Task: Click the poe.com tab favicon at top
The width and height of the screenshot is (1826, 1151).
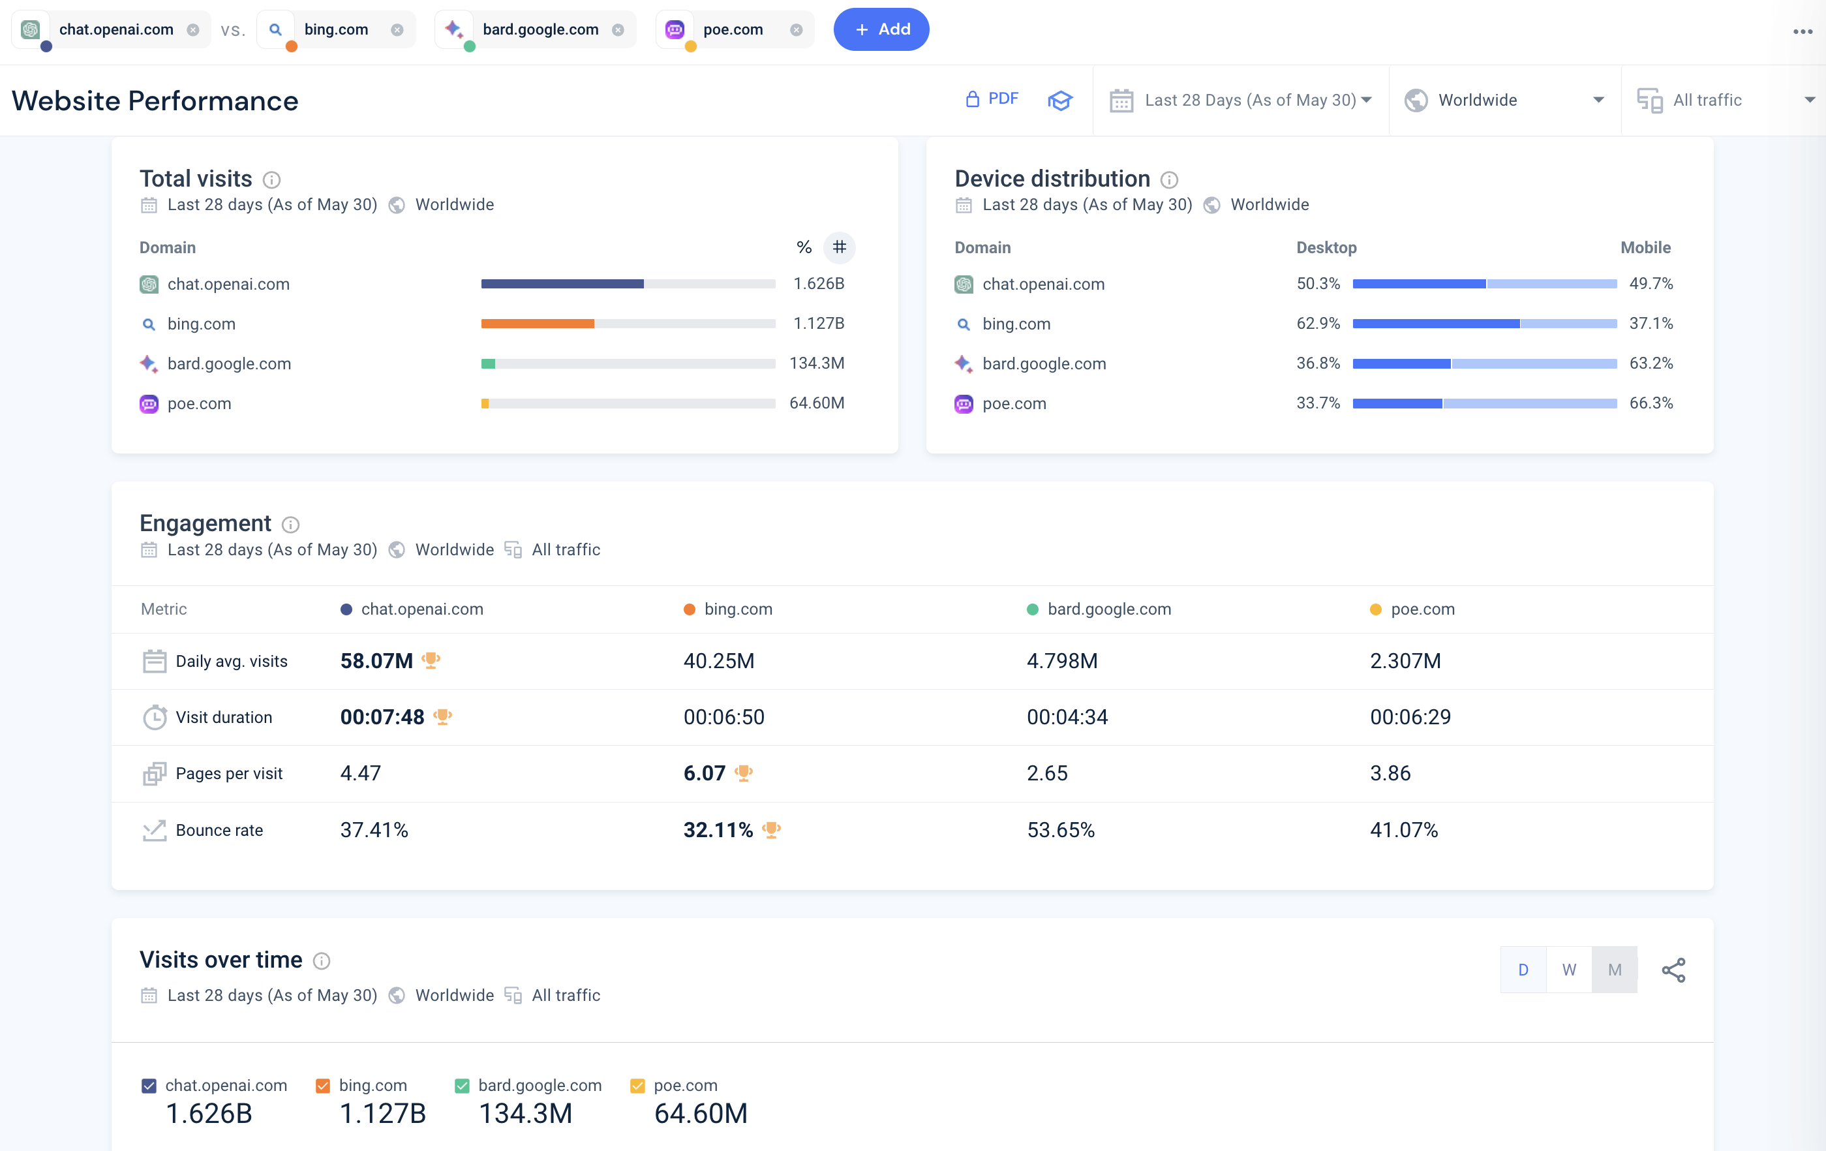Action: pyautogui.click(x=674, y=29)
